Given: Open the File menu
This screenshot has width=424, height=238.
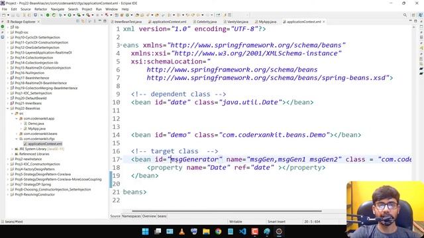Looking at the screenshot, I should pyautogui.click(x=5, y=9).
